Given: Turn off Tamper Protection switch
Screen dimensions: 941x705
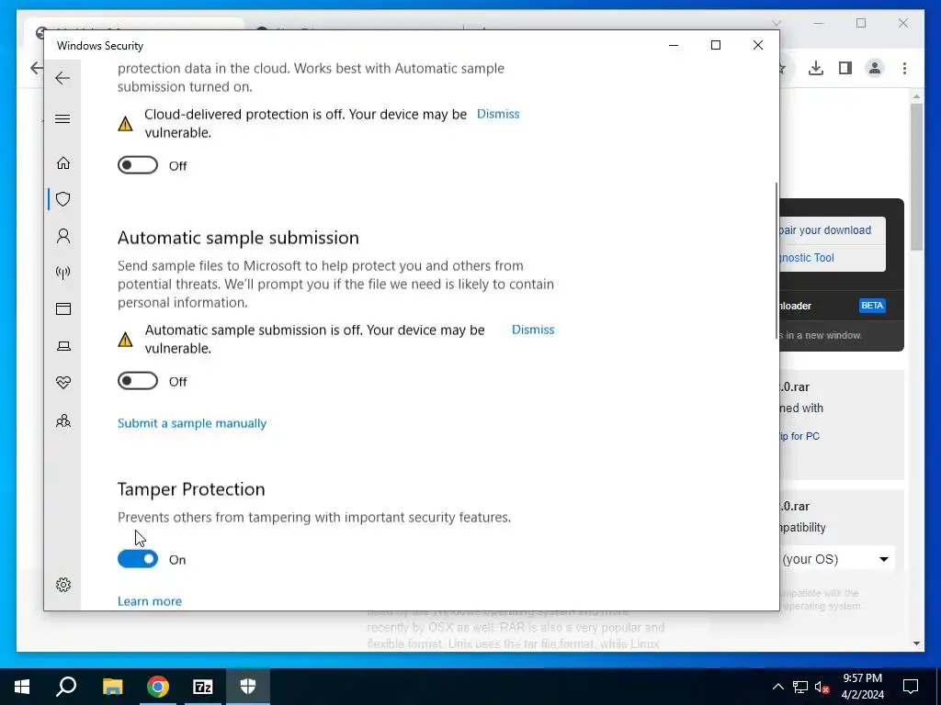Looking at the screenshot, I should point(138,559).
